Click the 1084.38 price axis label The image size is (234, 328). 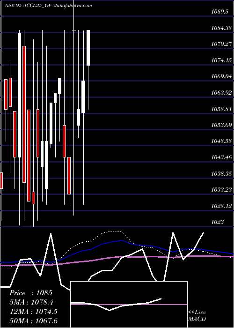point(221,28)
